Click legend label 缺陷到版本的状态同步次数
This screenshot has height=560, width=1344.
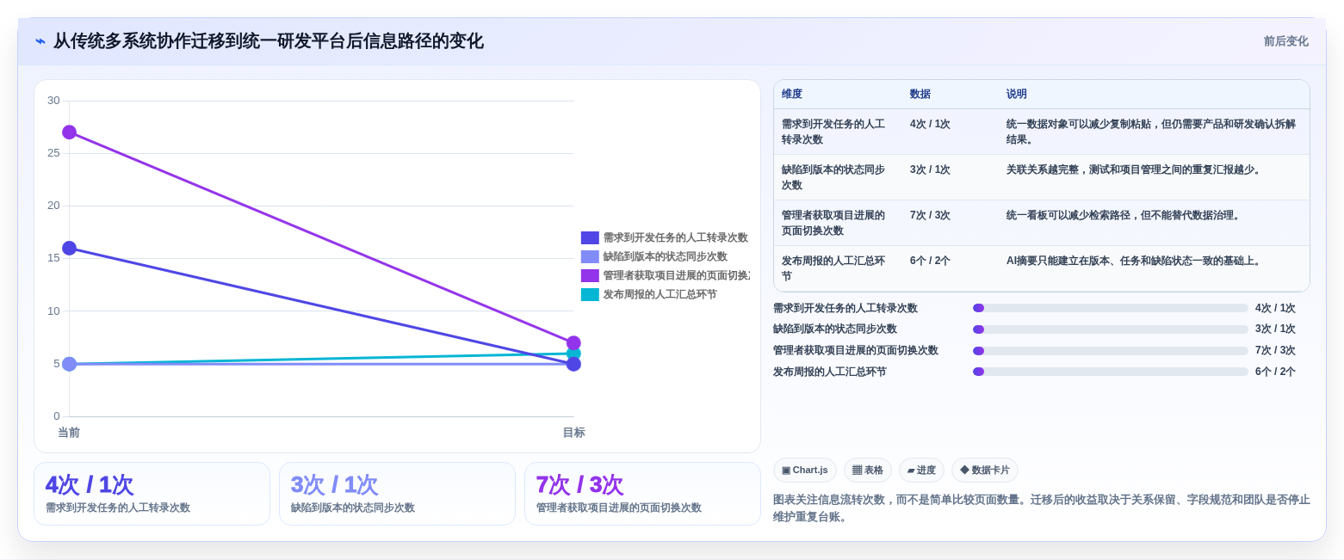pos(665,256)
